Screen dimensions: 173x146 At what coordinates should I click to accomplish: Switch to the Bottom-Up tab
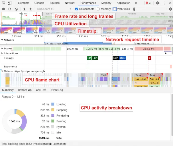pos(25,90)
